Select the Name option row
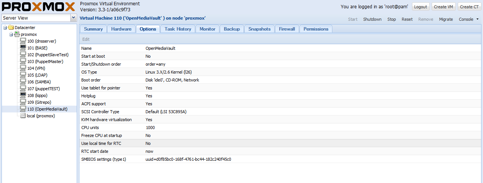Image resolution: width=483 pixels, height=183 pixels. tap(281, 48)
